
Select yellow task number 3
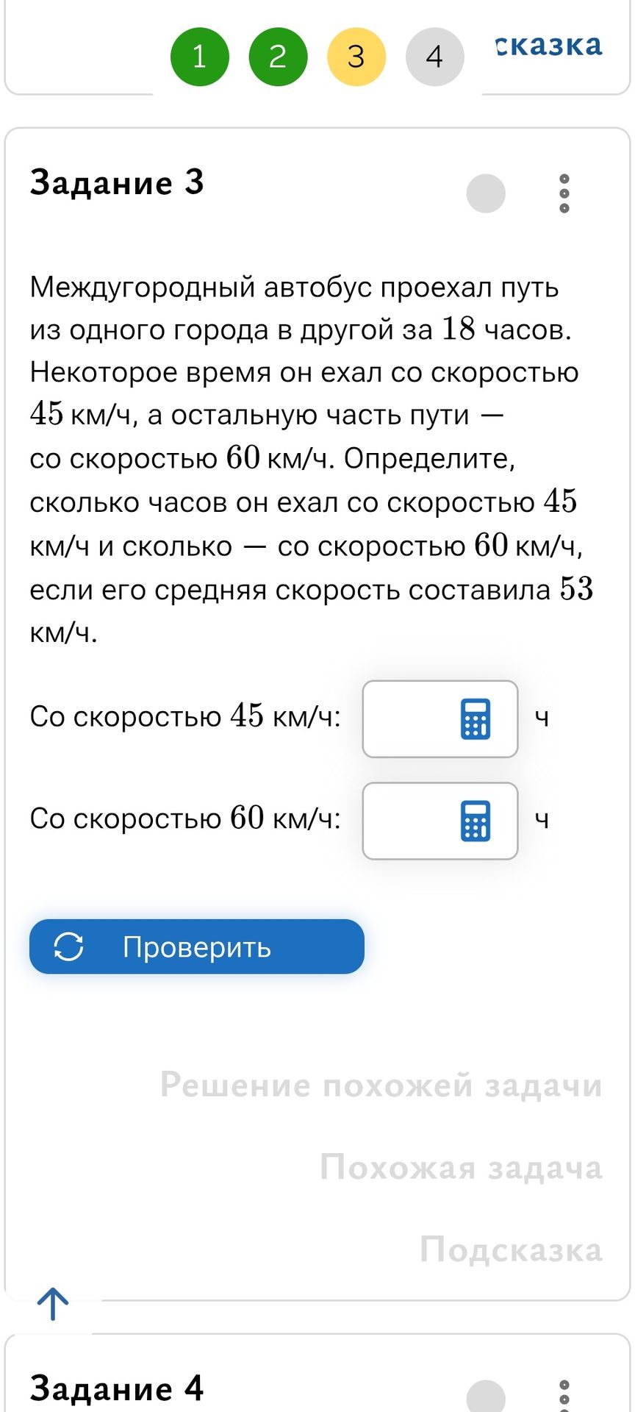(356, 57)
